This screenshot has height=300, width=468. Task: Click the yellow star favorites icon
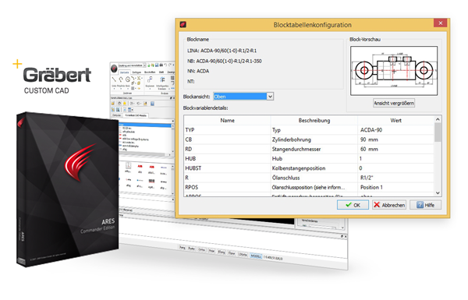pyautogui.click(x=125, y=103)
